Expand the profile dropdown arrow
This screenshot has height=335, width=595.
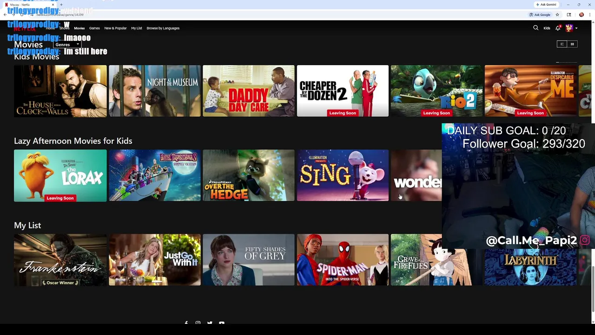point(576,28)
